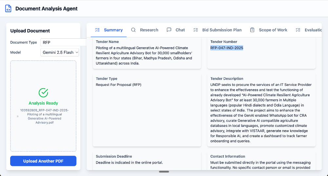
Task: Switch to the Research tab
Action: tap(145, 30)
